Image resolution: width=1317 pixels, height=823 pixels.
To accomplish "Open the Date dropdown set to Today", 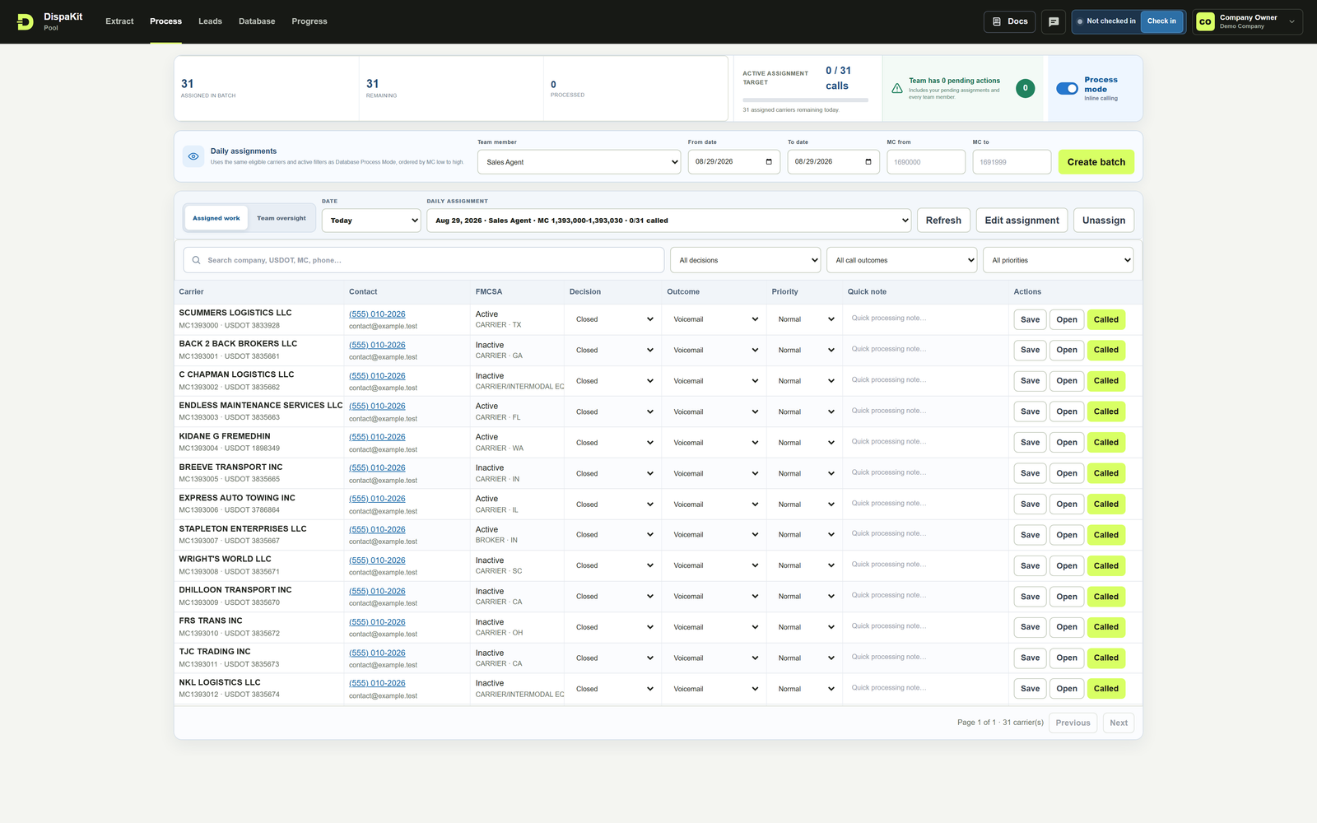I will (x=371, y=221).
